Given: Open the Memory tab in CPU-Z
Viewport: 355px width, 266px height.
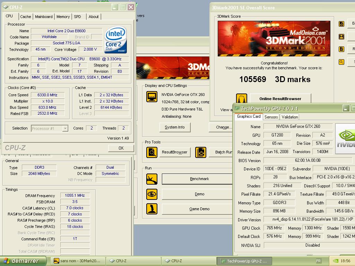Looking at the screenshot, I should click(x=63, y=17).
